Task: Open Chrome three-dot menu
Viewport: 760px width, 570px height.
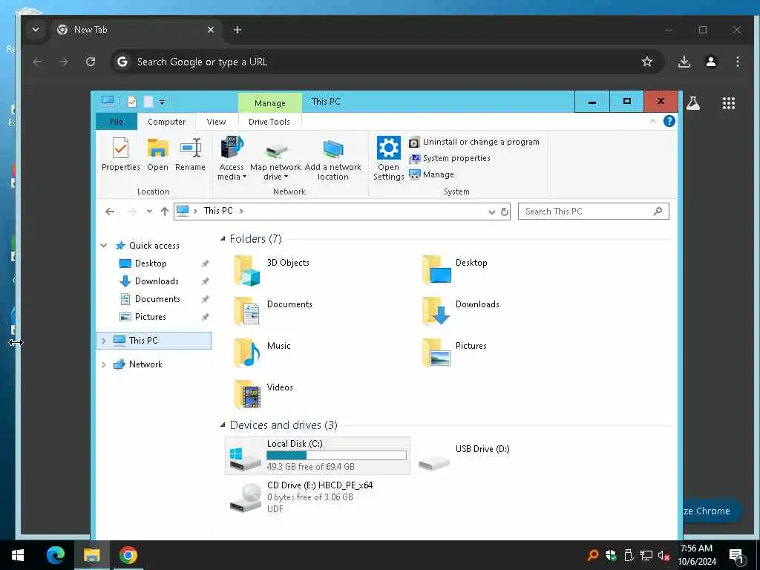Action: 737,62
